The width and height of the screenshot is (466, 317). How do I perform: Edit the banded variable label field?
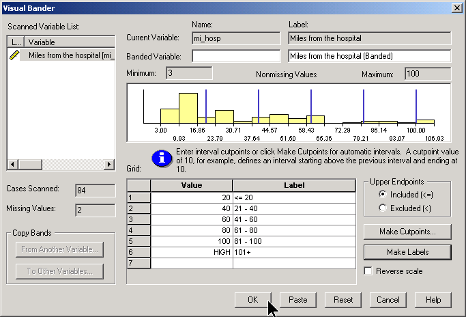(369, 56)
